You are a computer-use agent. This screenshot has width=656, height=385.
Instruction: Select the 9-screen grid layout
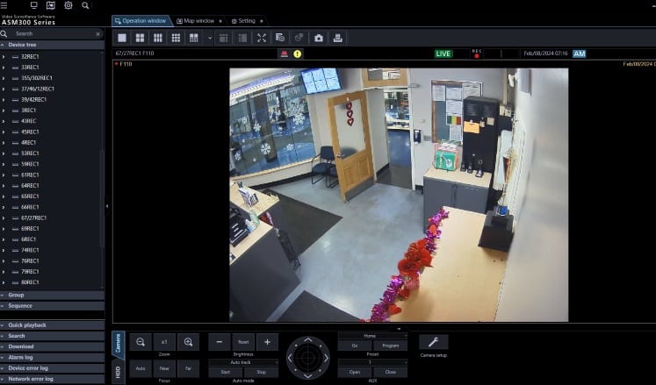tap(176, 38)
